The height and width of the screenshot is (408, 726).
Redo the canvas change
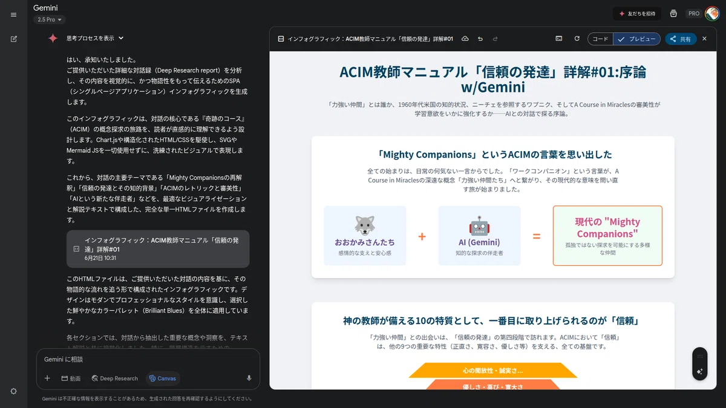click(x=495, y=39)
